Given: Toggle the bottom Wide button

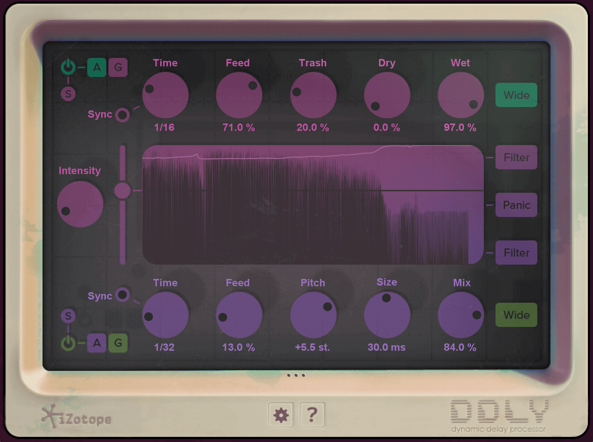Looking at the screenshot, I should pos(516,315).
